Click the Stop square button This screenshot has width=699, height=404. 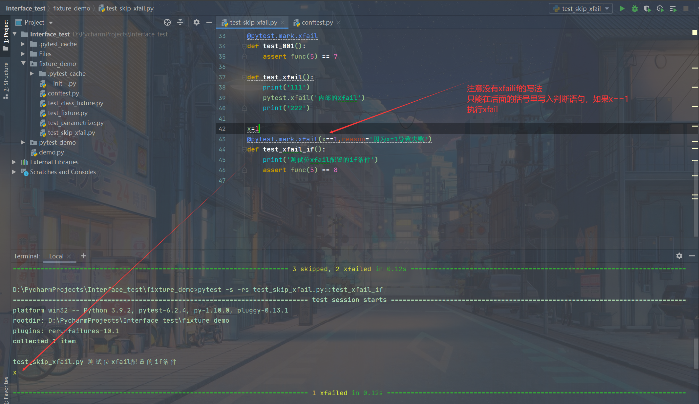[686, 9]
